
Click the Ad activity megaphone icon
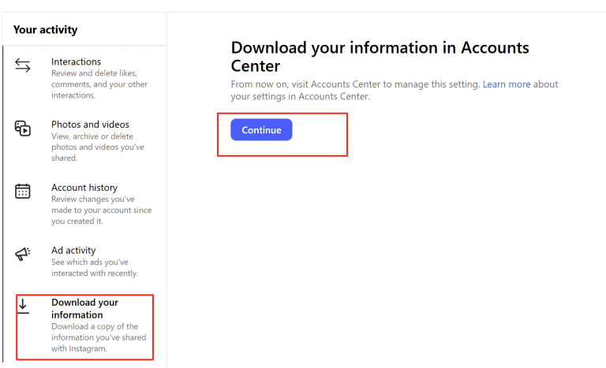tap(23, 254)
